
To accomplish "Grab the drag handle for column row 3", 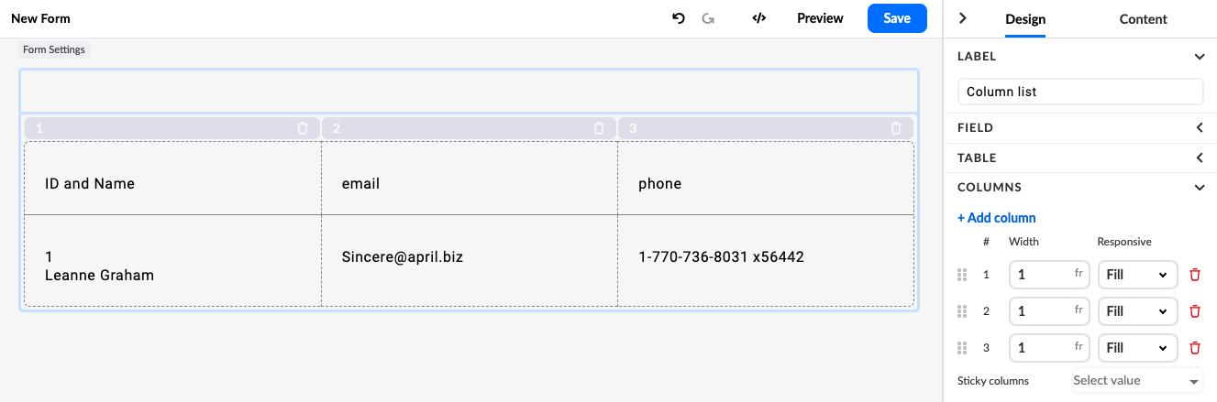I will tap(962, 348).
